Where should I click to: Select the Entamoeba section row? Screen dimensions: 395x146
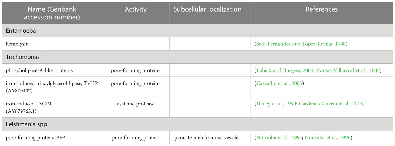[x=198, y=31]
